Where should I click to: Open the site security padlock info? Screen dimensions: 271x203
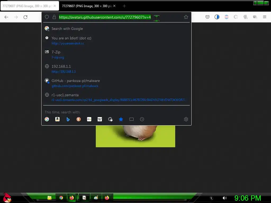54,17
